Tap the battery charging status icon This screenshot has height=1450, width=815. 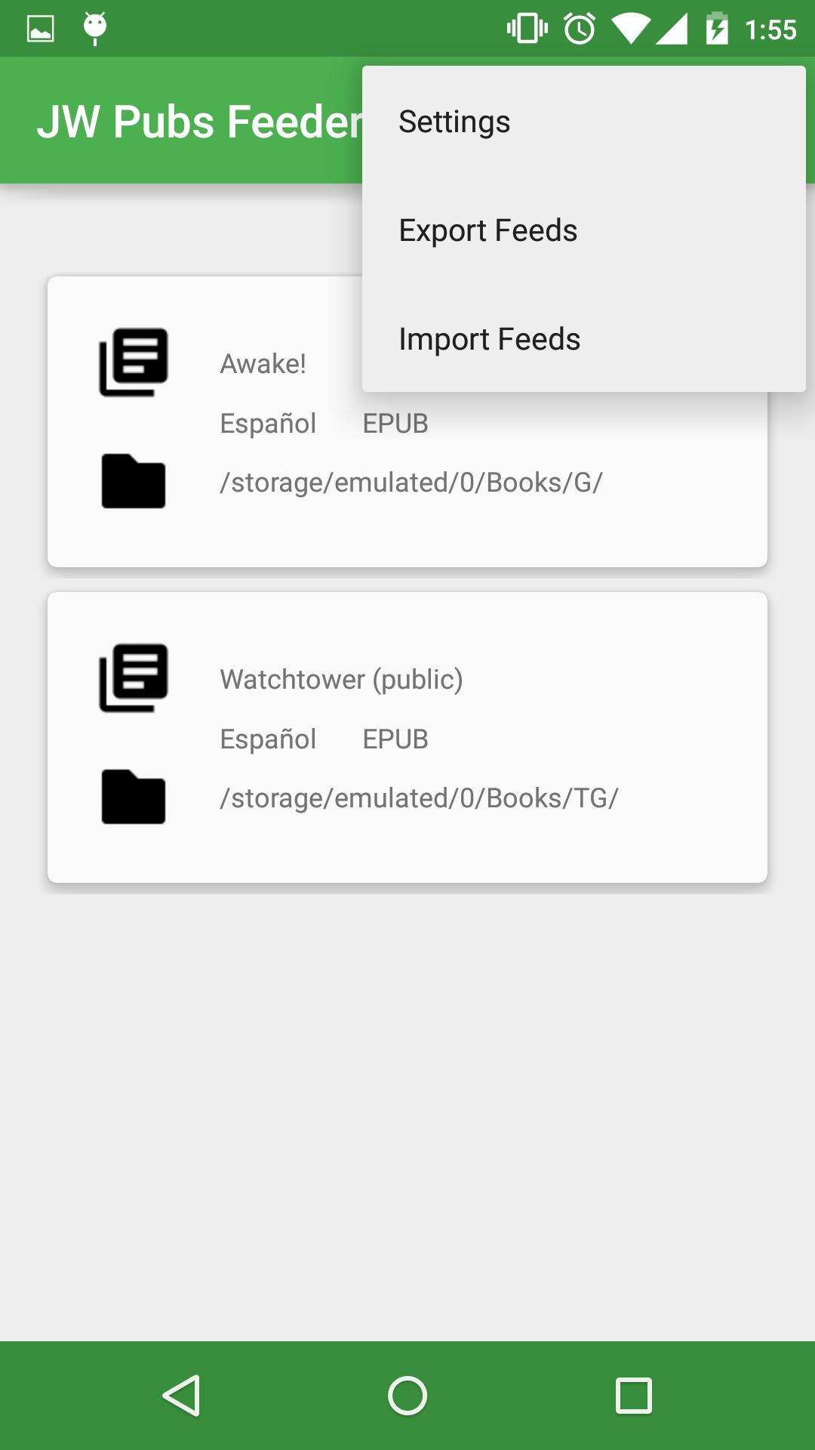coord(717,29)
